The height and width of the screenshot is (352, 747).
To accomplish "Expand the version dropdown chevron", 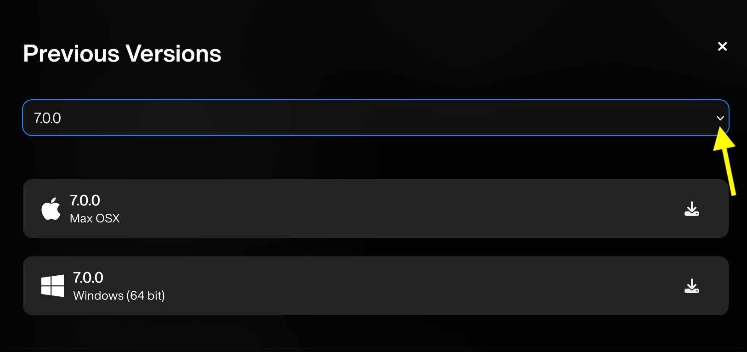I will pyautogui.click(x=720, y=118).
